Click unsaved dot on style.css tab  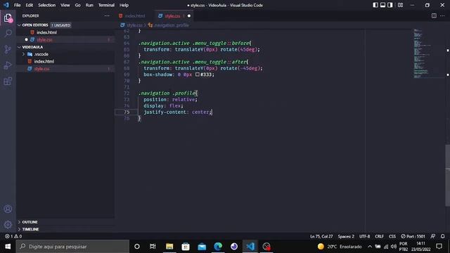point(189,15)
